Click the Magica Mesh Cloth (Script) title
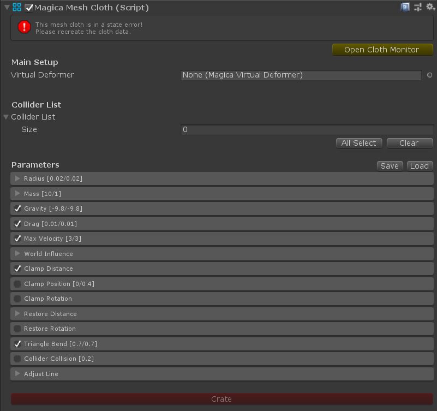 [x=92, y=8]
